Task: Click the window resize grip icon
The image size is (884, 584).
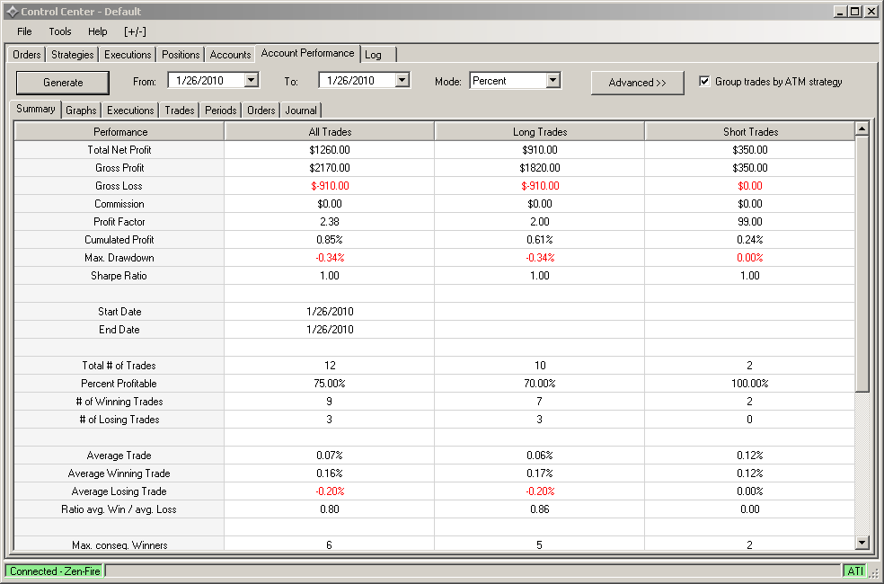Action: click(x=874, y=572)
